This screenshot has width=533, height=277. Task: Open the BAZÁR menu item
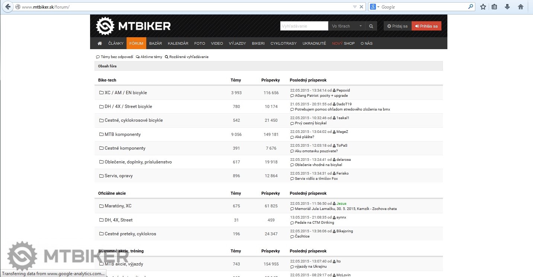[156, 44]
